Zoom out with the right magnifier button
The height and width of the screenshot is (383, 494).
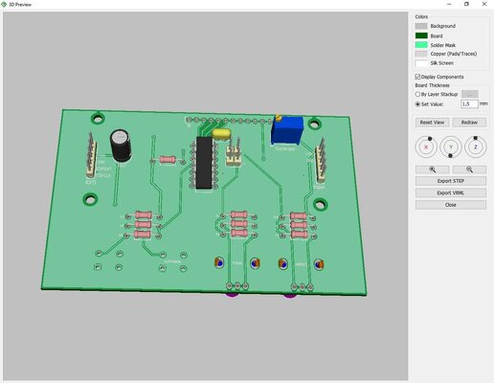(x=469, y=169)
